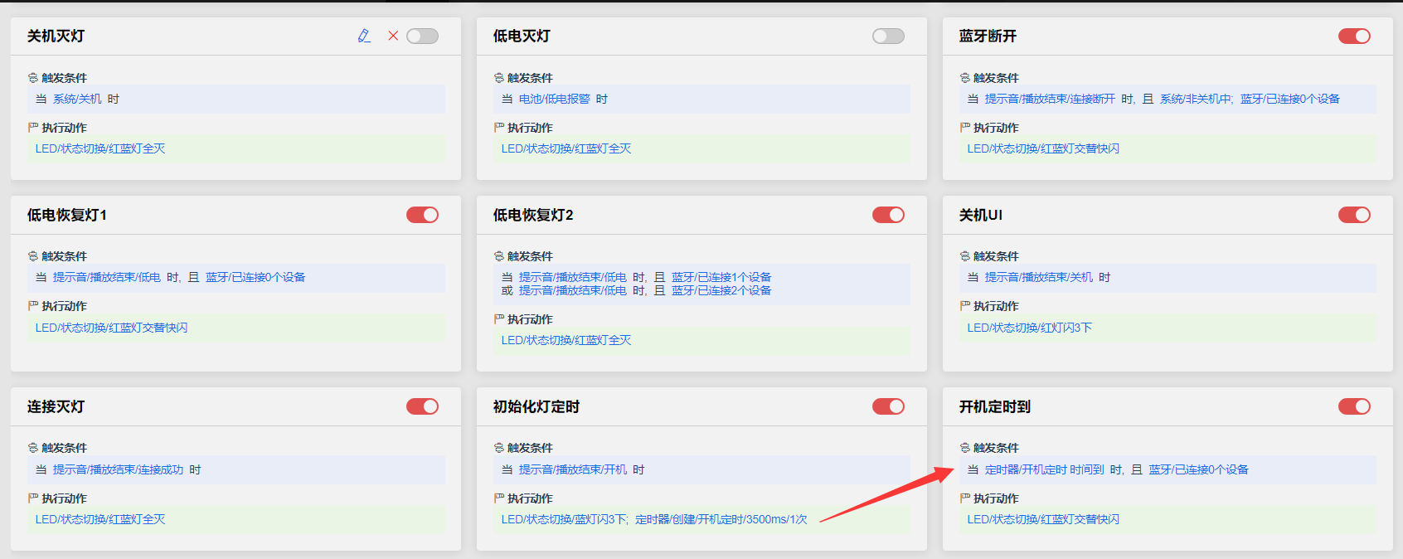
Task: Enable the 关机灭灯 toggle switch
Action: point(422,36)
